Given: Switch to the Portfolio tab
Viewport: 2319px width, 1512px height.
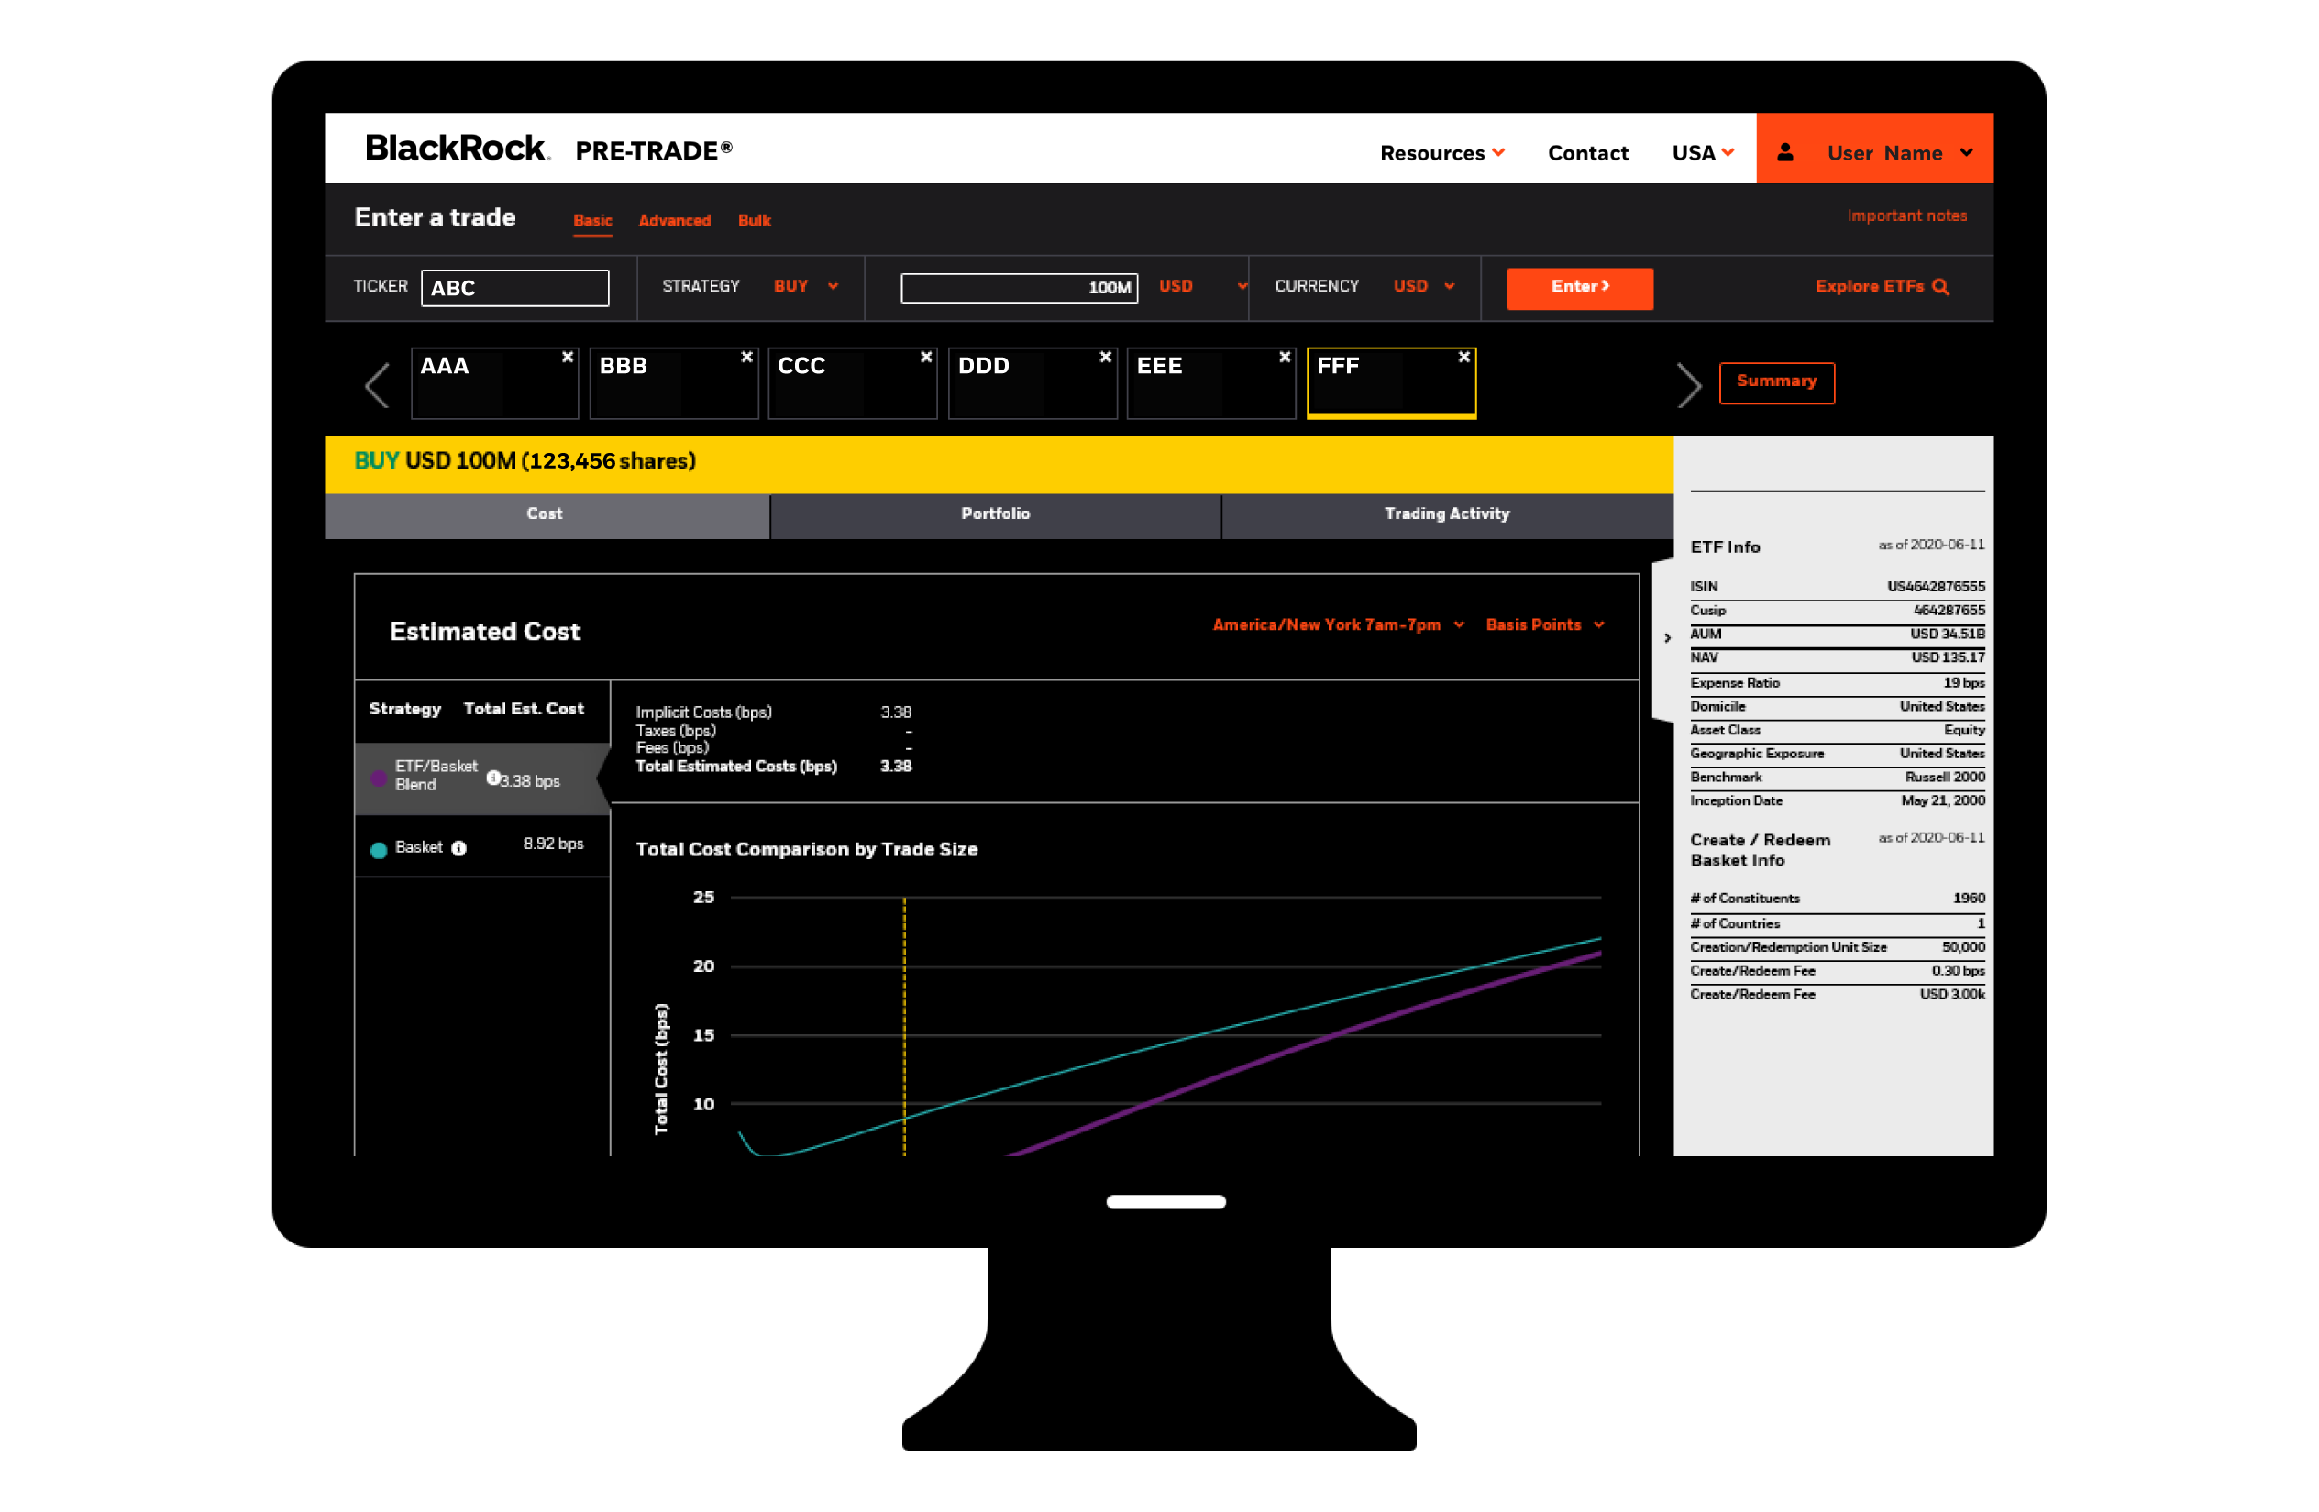Looking at the screenshot, I should [x=995, y=514].
